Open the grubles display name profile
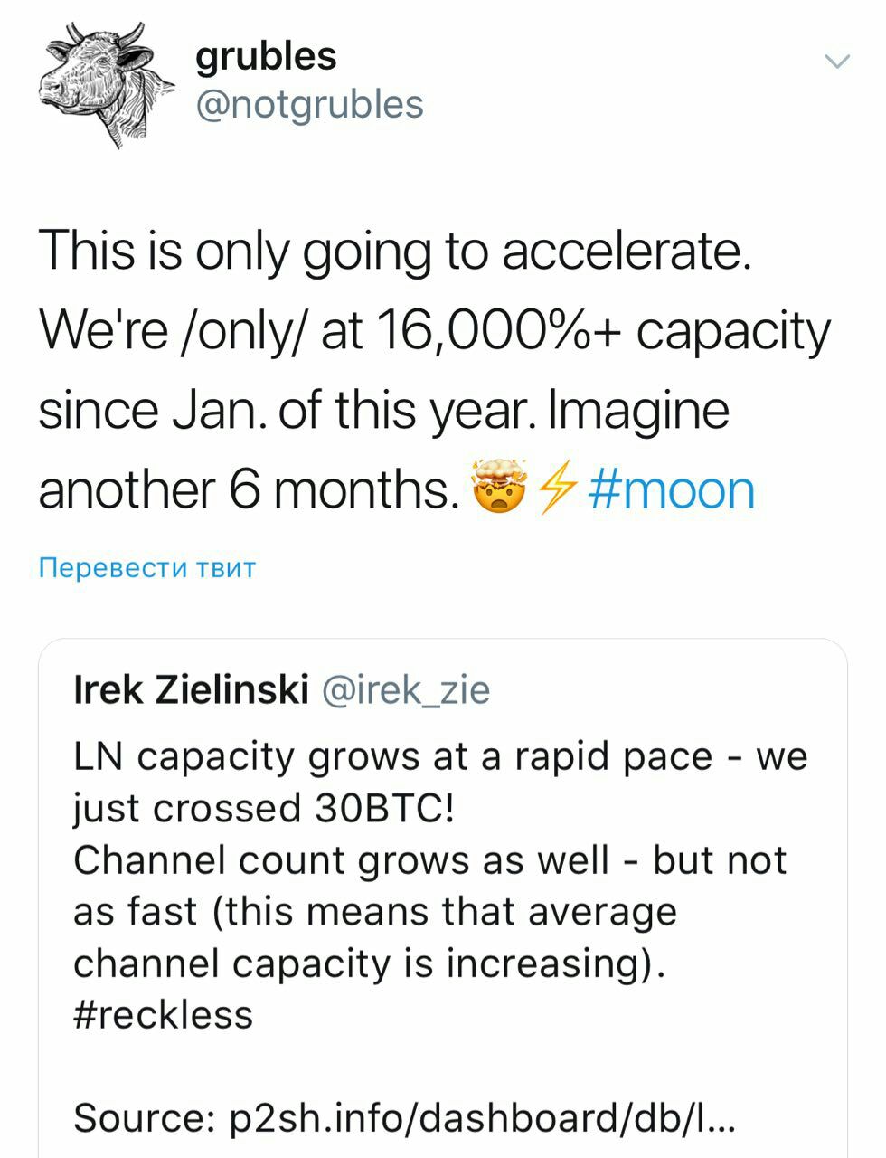The width and height of the screenshot is (886, 1158). 266,56
